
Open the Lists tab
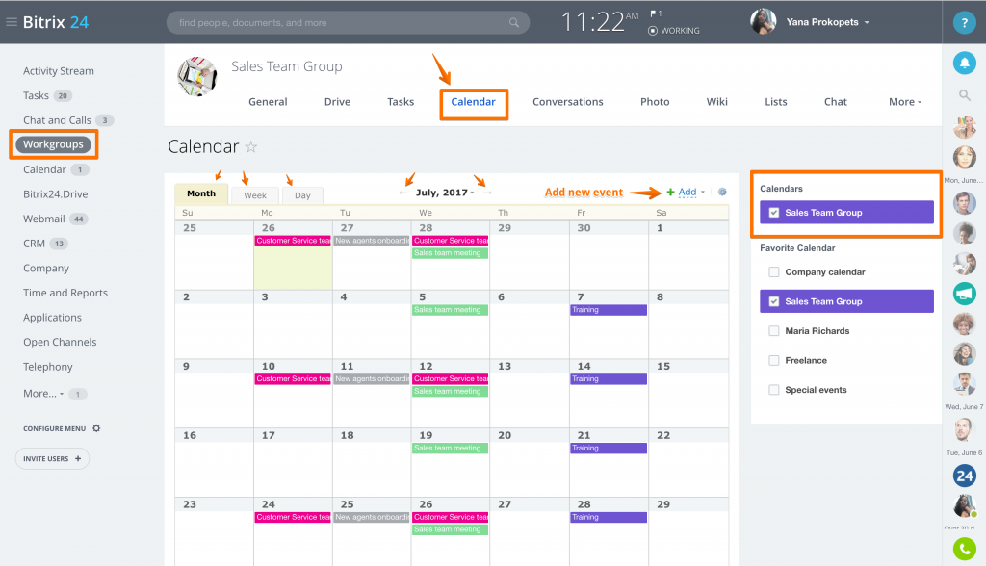tap(776, 102)
